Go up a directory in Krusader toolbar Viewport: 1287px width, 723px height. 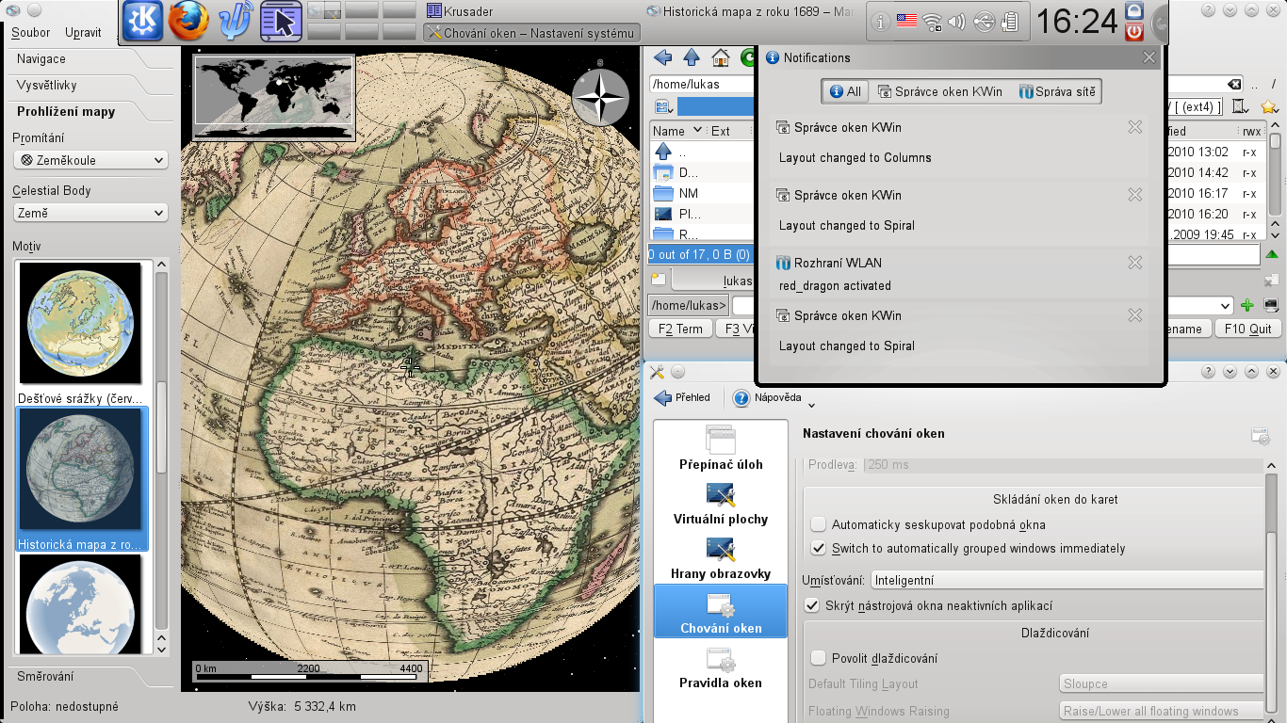(692, 57)
